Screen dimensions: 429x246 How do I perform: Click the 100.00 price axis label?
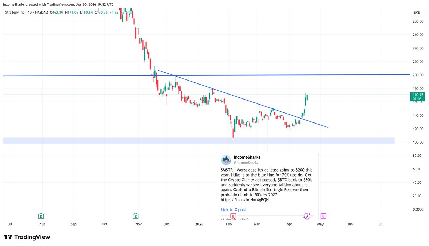418,143
